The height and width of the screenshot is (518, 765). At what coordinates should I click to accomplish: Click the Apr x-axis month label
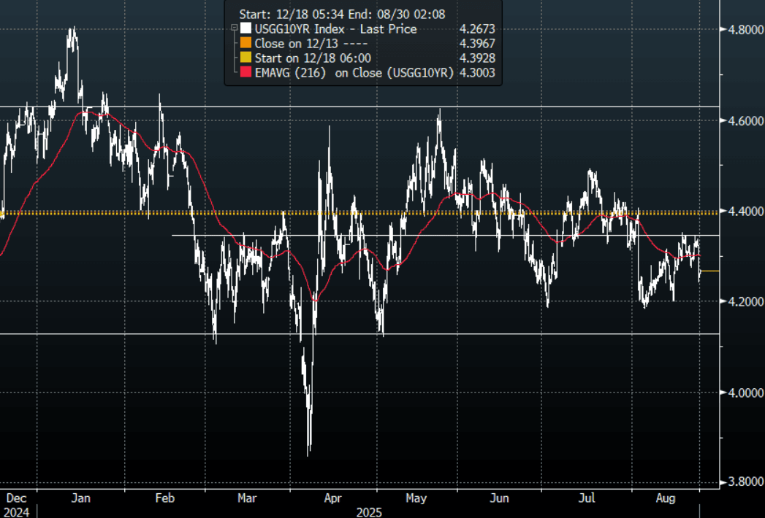(x=332, y=498)
